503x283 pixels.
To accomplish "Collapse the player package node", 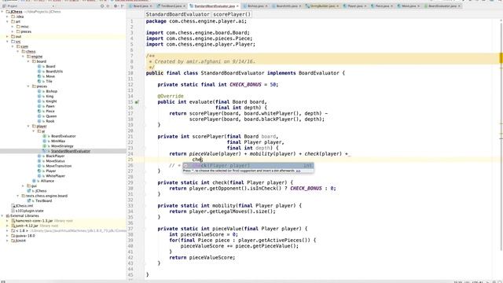I will 28,126.
